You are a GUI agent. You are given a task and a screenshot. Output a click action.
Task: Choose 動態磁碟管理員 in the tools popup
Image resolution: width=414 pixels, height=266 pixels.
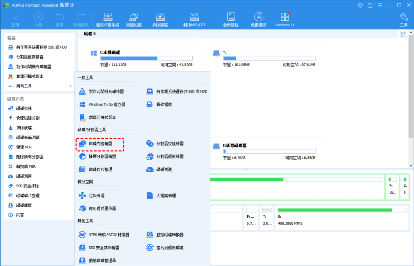(x=97, y=260)
